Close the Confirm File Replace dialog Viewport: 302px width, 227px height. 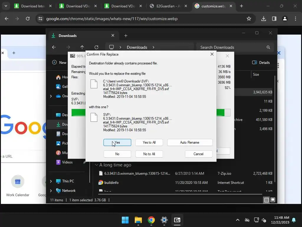coord(212,54)
